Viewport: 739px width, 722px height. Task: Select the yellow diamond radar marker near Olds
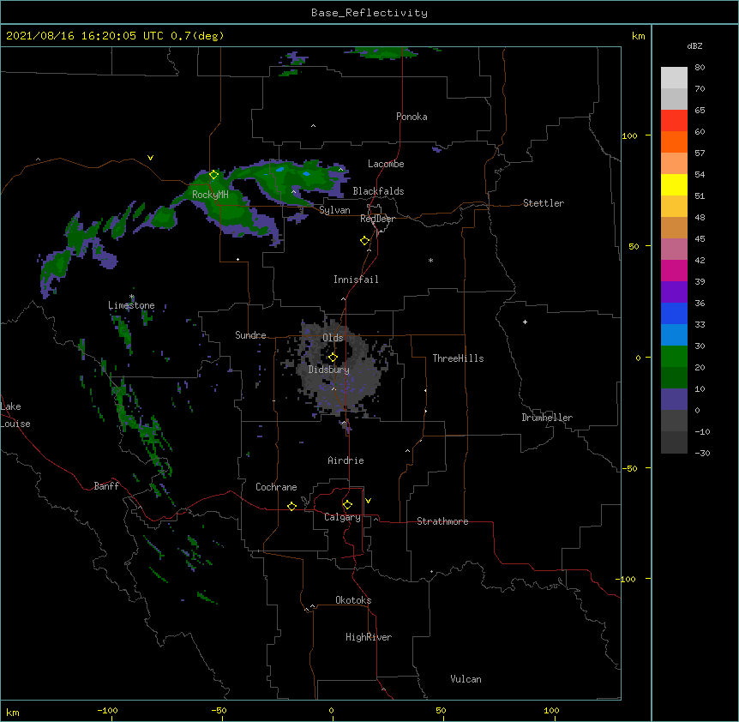pos(333,357)
